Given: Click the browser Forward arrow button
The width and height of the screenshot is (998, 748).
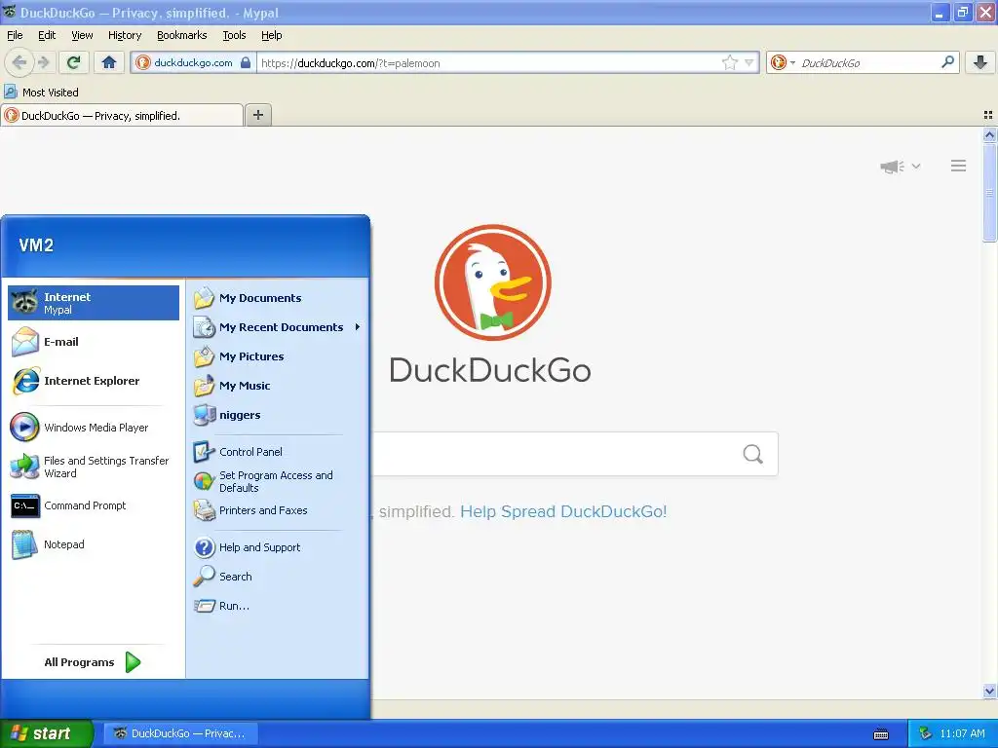Looking at the screenshot, I should (44, 62).
